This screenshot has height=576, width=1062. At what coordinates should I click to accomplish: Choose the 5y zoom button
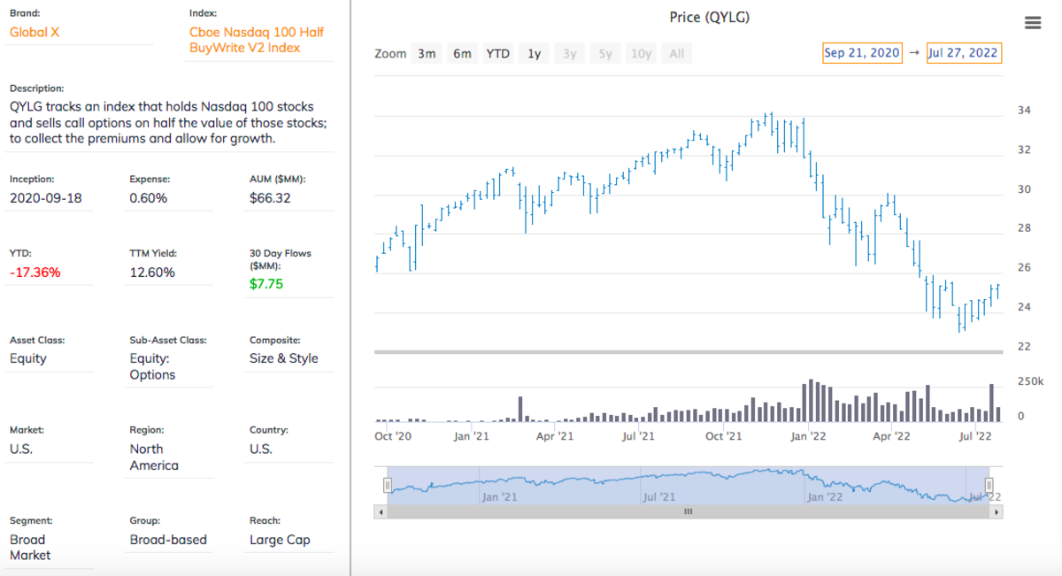[x=605, y=53]
